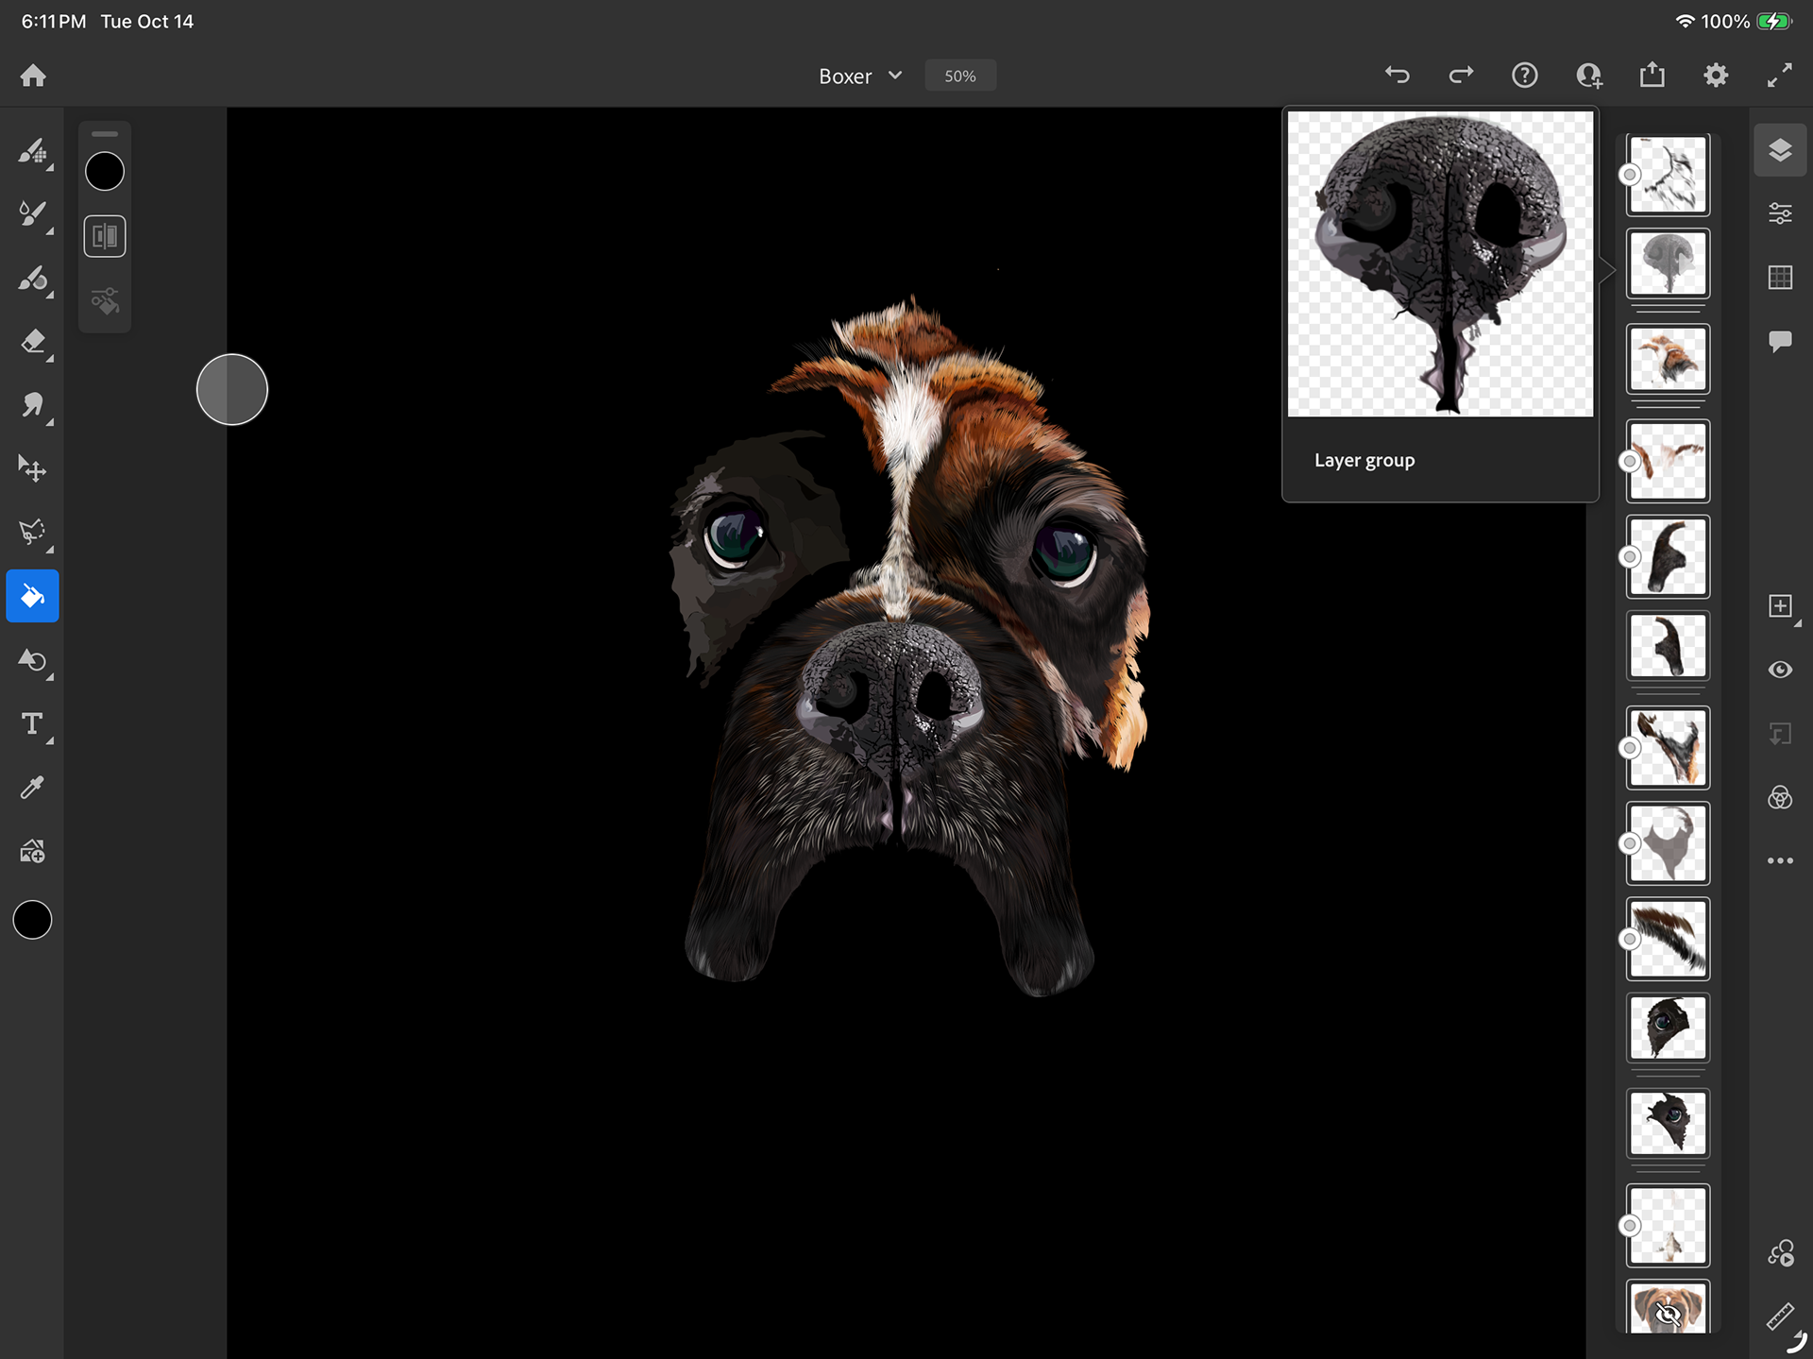Open the Comments panel
This screenshot has width=1813, height=1359.
1780,341
